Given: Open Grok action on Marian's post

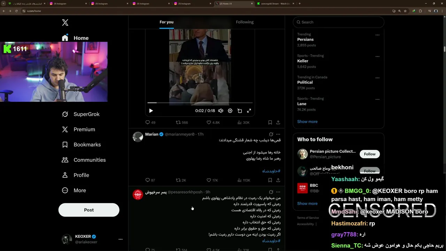Looking at the screenshot, I should coord(271,134).
